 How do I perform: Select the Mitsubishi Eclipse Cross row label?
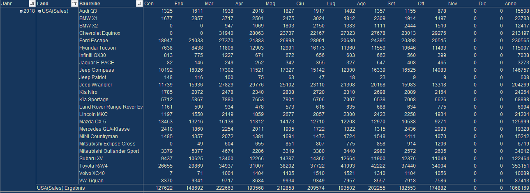[x=107, y=144]
